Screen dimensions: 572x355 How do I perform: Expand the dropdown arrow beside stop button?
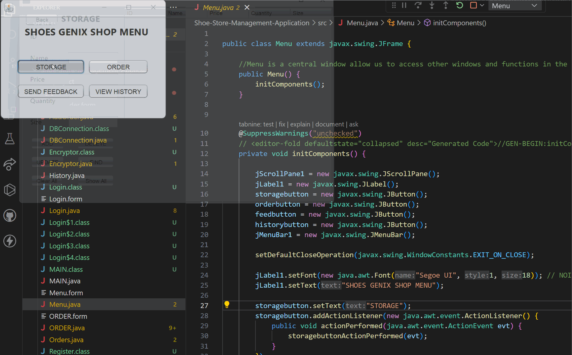pyautogui.click(x=482, y=5)
